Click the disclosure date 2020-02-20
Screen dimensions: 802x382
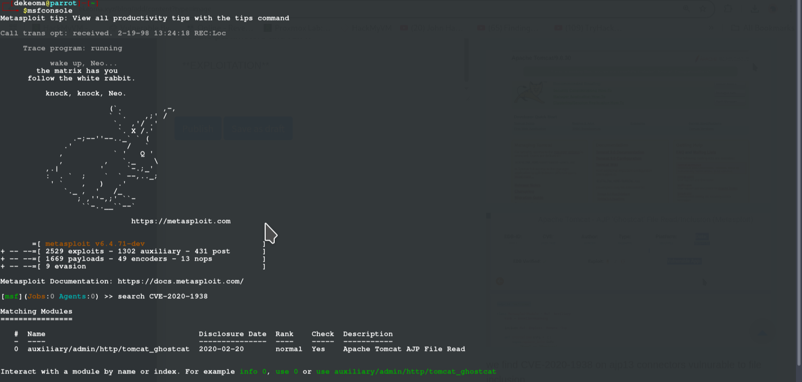tap(221, 349)
